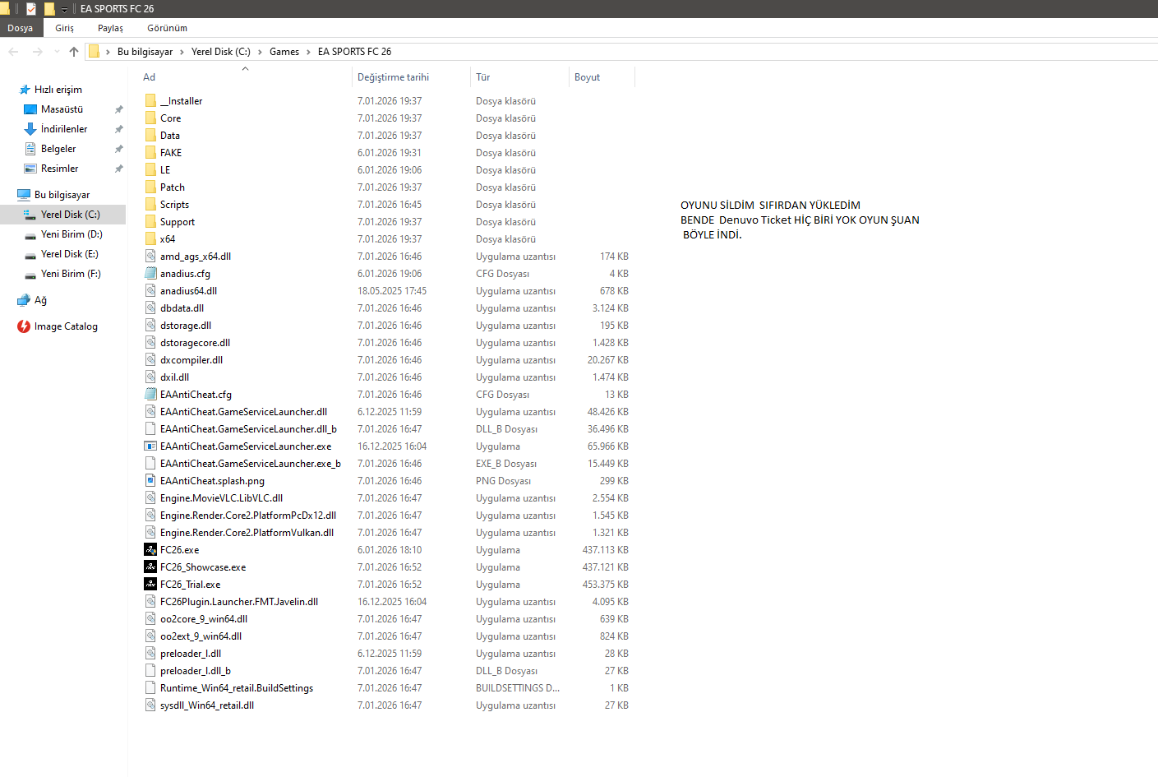Select the Scripts folder icon

click(150, 204)
